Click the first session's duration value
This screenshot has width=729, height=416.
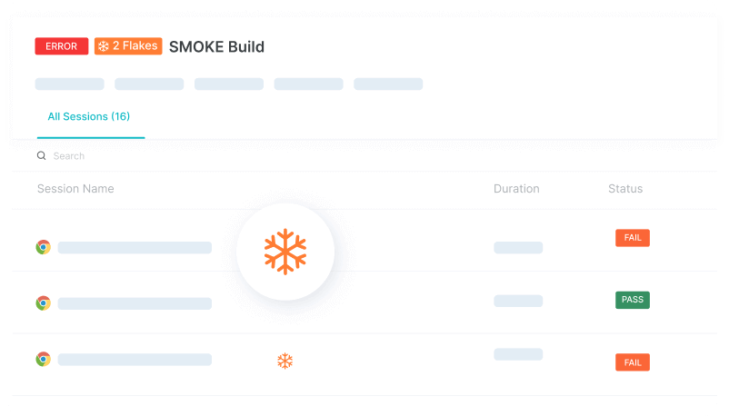click(518, 247)
